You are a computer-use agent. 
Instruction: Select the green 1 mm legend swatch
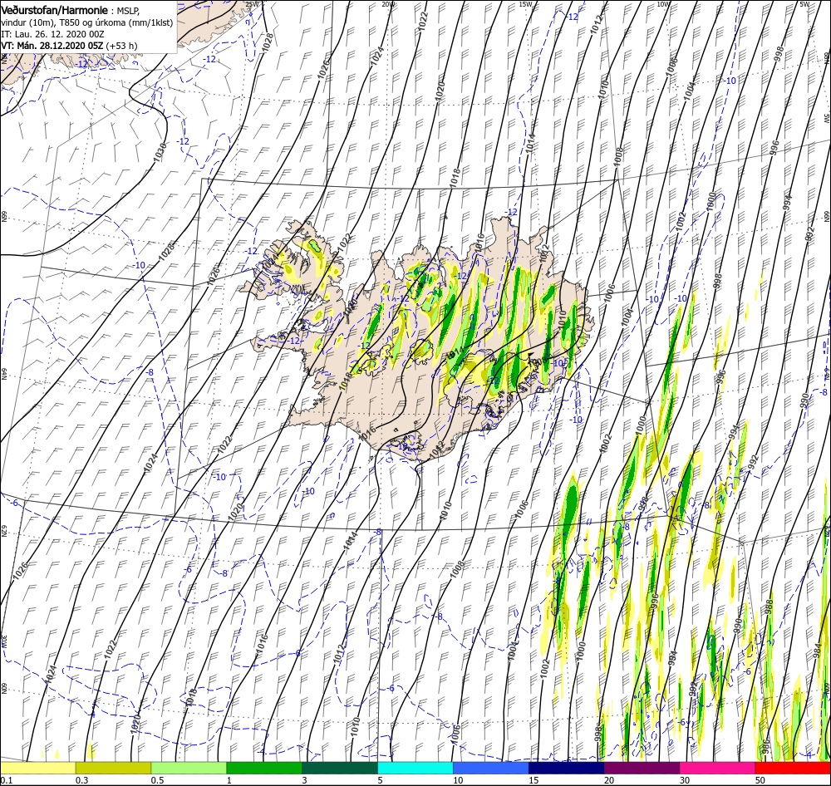coord(264,768)
